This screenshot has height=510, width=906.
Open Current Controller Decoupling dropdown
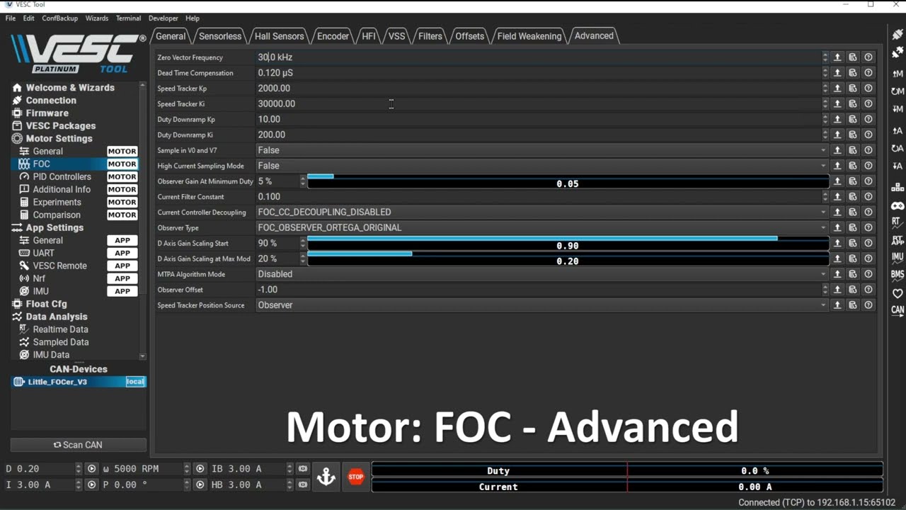(x=542, y=212)
